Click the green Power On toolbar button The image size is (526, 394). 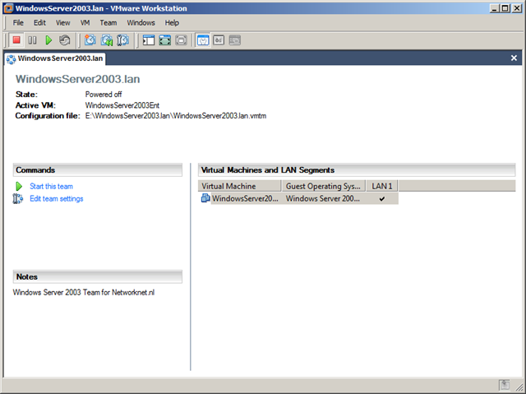coord(48,40)
